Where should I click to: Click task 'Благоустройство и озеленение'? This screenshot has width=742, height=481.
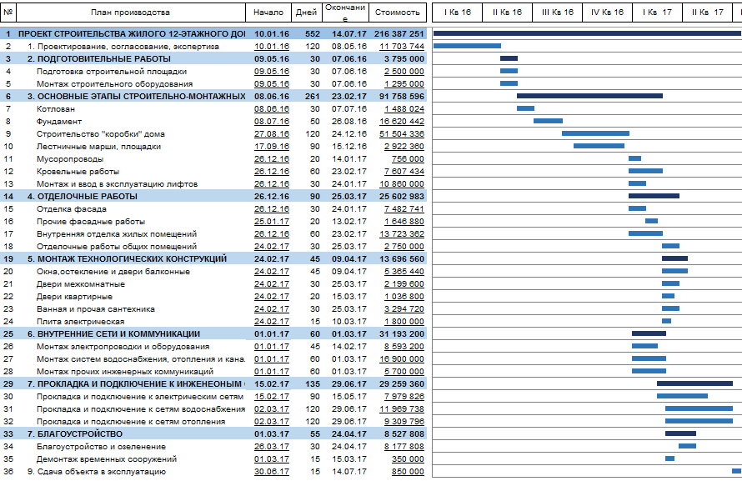(x=101, y=447)
